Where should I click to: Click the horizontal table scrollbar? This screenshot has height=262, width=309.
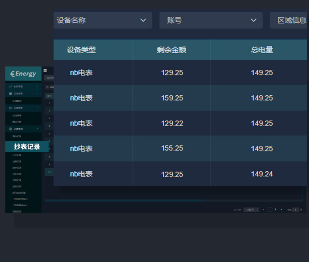[x=124, y=201]
